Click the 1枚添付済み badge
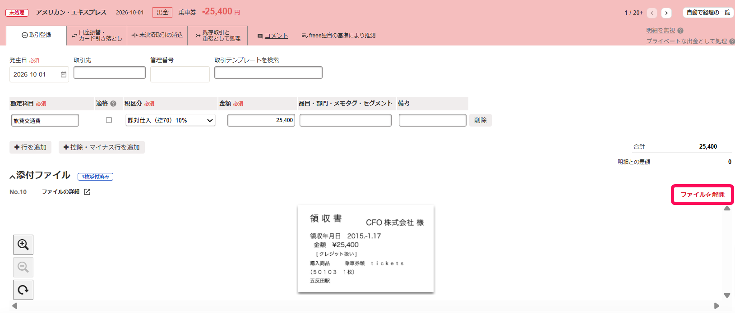Image resolution: width=735 pixels, height=313 pixels. point(95,177)
